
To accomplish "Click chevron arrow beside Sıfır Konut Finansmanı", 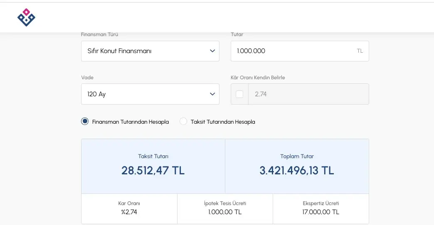I will pyautogui.click(x=212, y=51).
